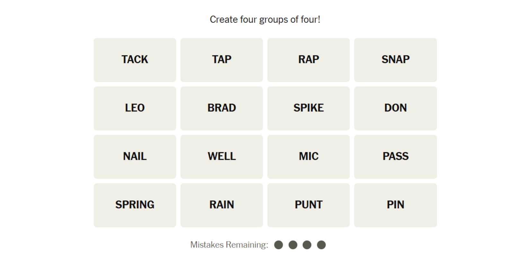Screen dimensions: 530x265
Task: Choose the DON tile
Action: 395,108
